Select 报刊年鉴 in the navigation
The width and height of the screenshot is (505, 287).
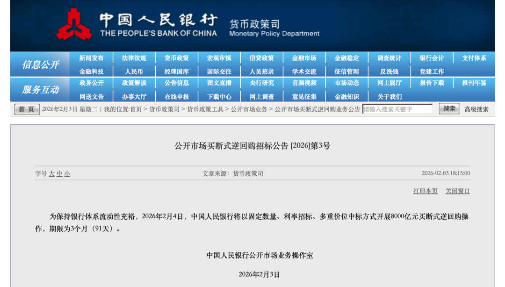coord(474,83)
